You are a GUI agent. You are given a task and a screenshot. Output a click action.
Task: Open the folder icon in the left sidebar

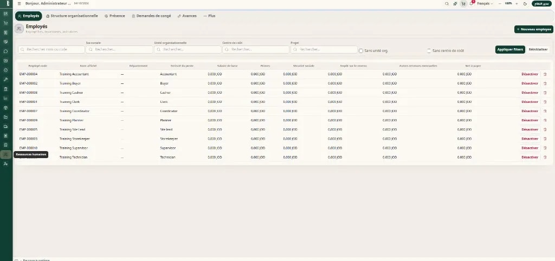pyautogui.click(x=5, y=117)
